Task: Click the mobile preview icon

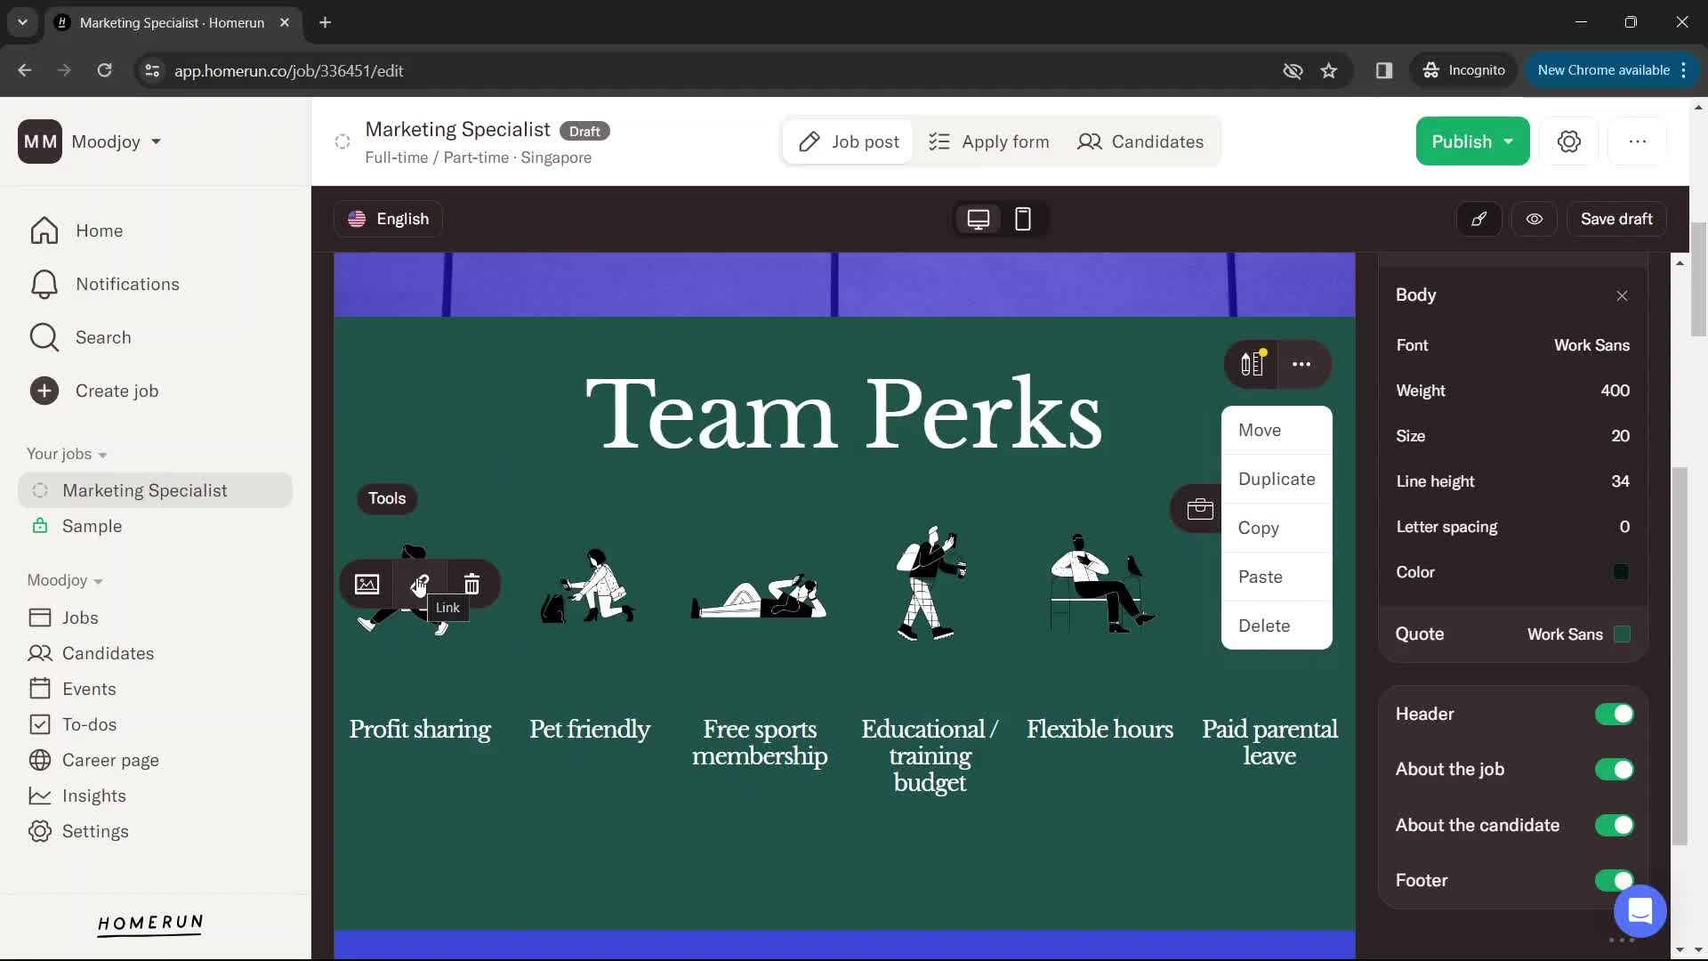Action: pyautogui.click(x=1023, y=220)
